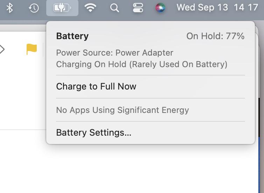This screenshot has height=193, width=264.
Task: Click Power Source: Power Adapter text
Action: click(115, 53)
